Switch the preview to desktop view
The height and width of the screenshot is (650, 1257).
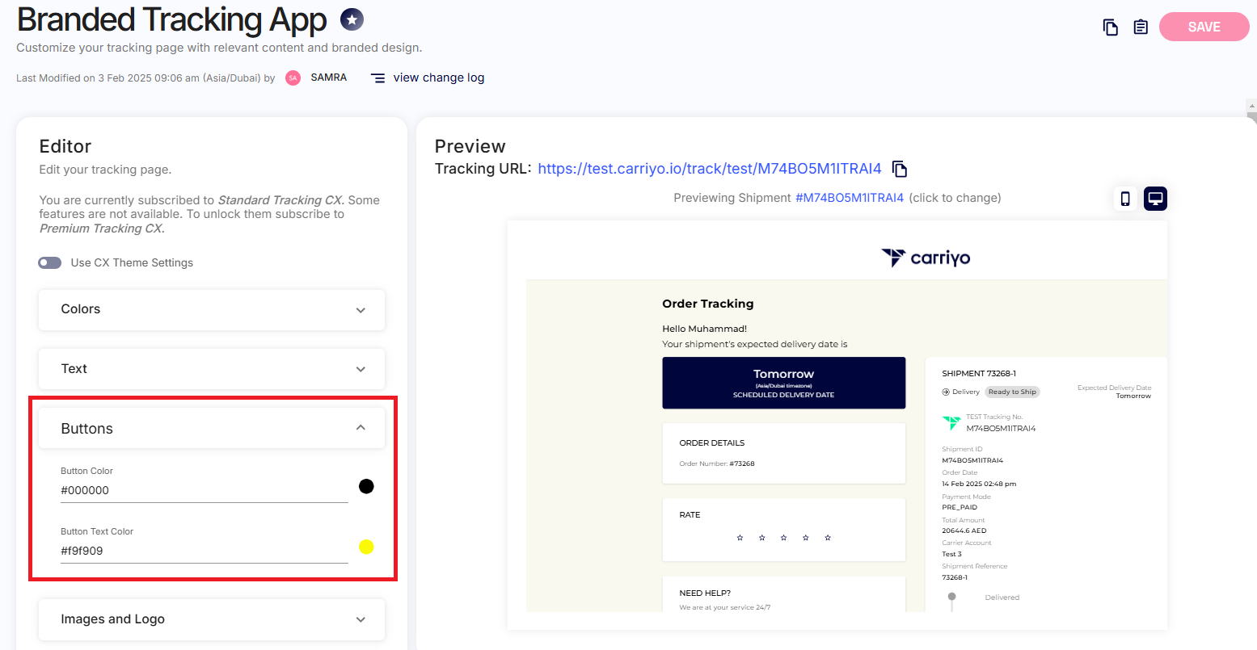point(1155,199)
